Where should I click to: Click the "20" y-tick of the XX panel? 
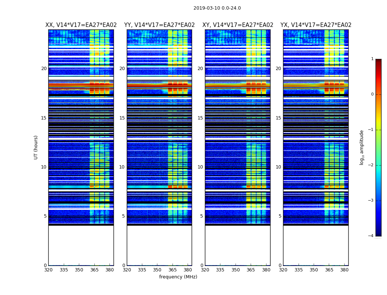pos(44,69)
